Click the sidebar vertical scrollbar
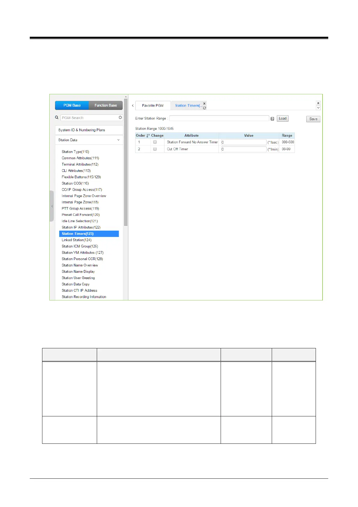 point(126,163)
